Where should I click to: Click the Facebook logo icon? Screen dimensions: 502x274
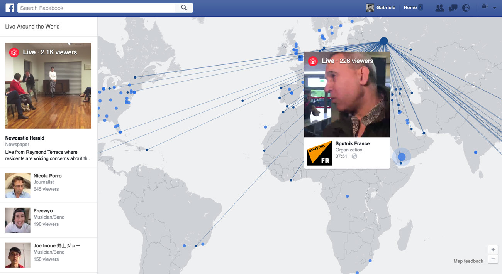click(x=10, y=8)
